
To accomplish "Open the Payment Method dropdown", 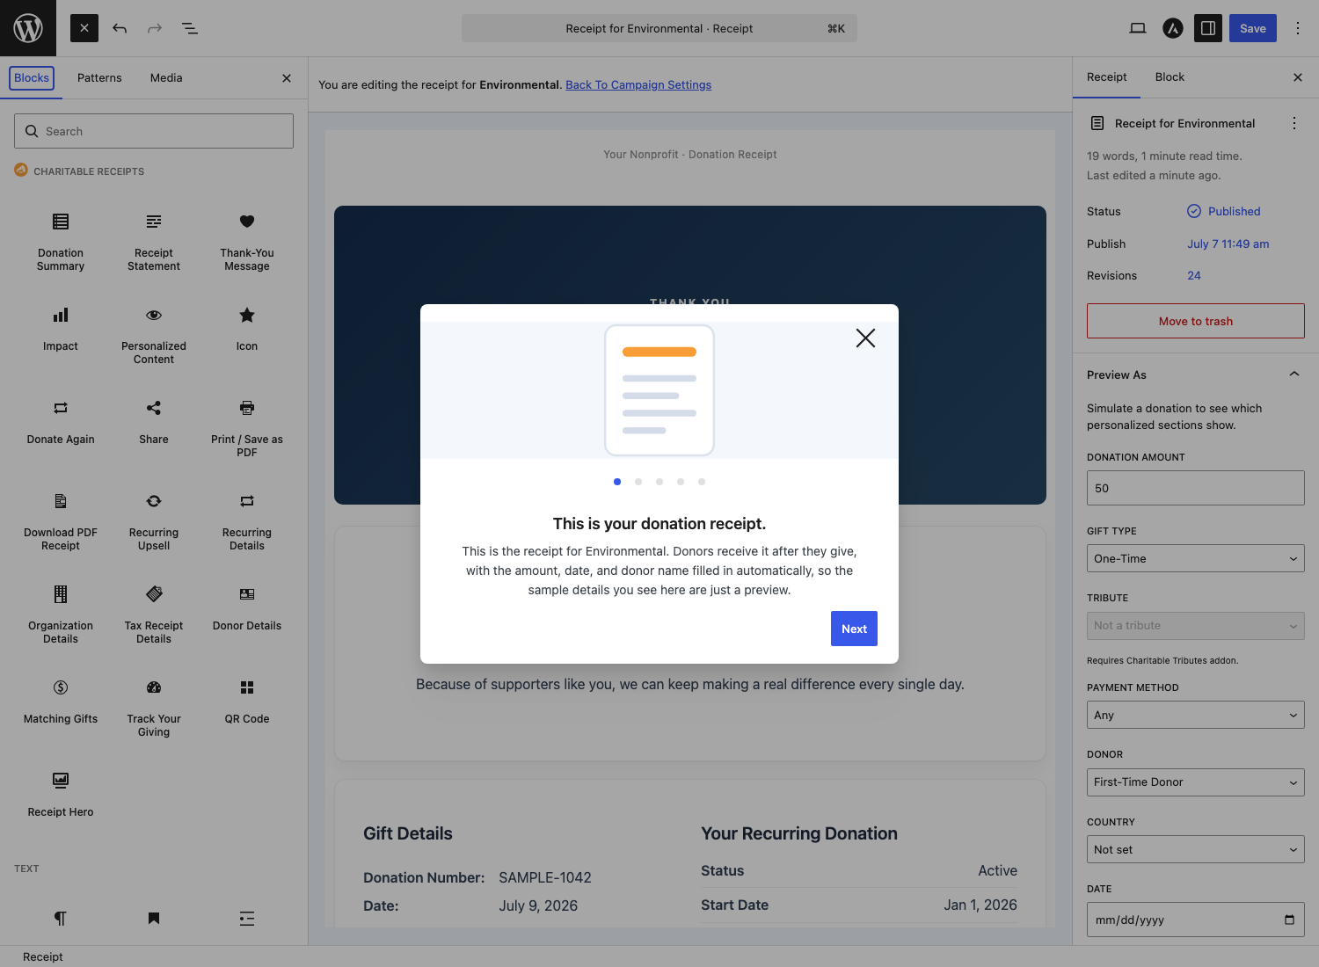I will 1196,715.
